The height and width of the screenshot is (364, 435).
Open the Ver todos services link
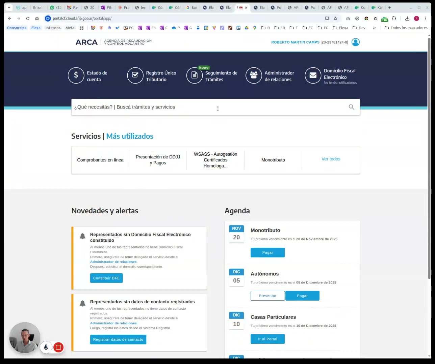click(x=331, y=159)
